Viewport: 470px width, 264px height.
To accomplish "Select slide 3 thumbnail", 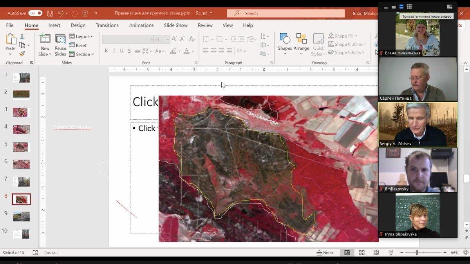I will click(21, 112).
